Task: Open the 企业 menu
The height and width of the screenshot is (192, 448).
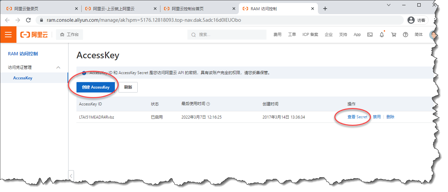Action: click(328, 35)
